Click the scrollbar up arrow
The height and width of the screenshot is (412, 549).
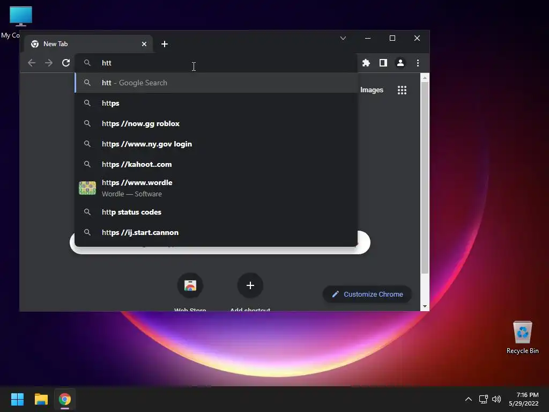tap(425, 78)
